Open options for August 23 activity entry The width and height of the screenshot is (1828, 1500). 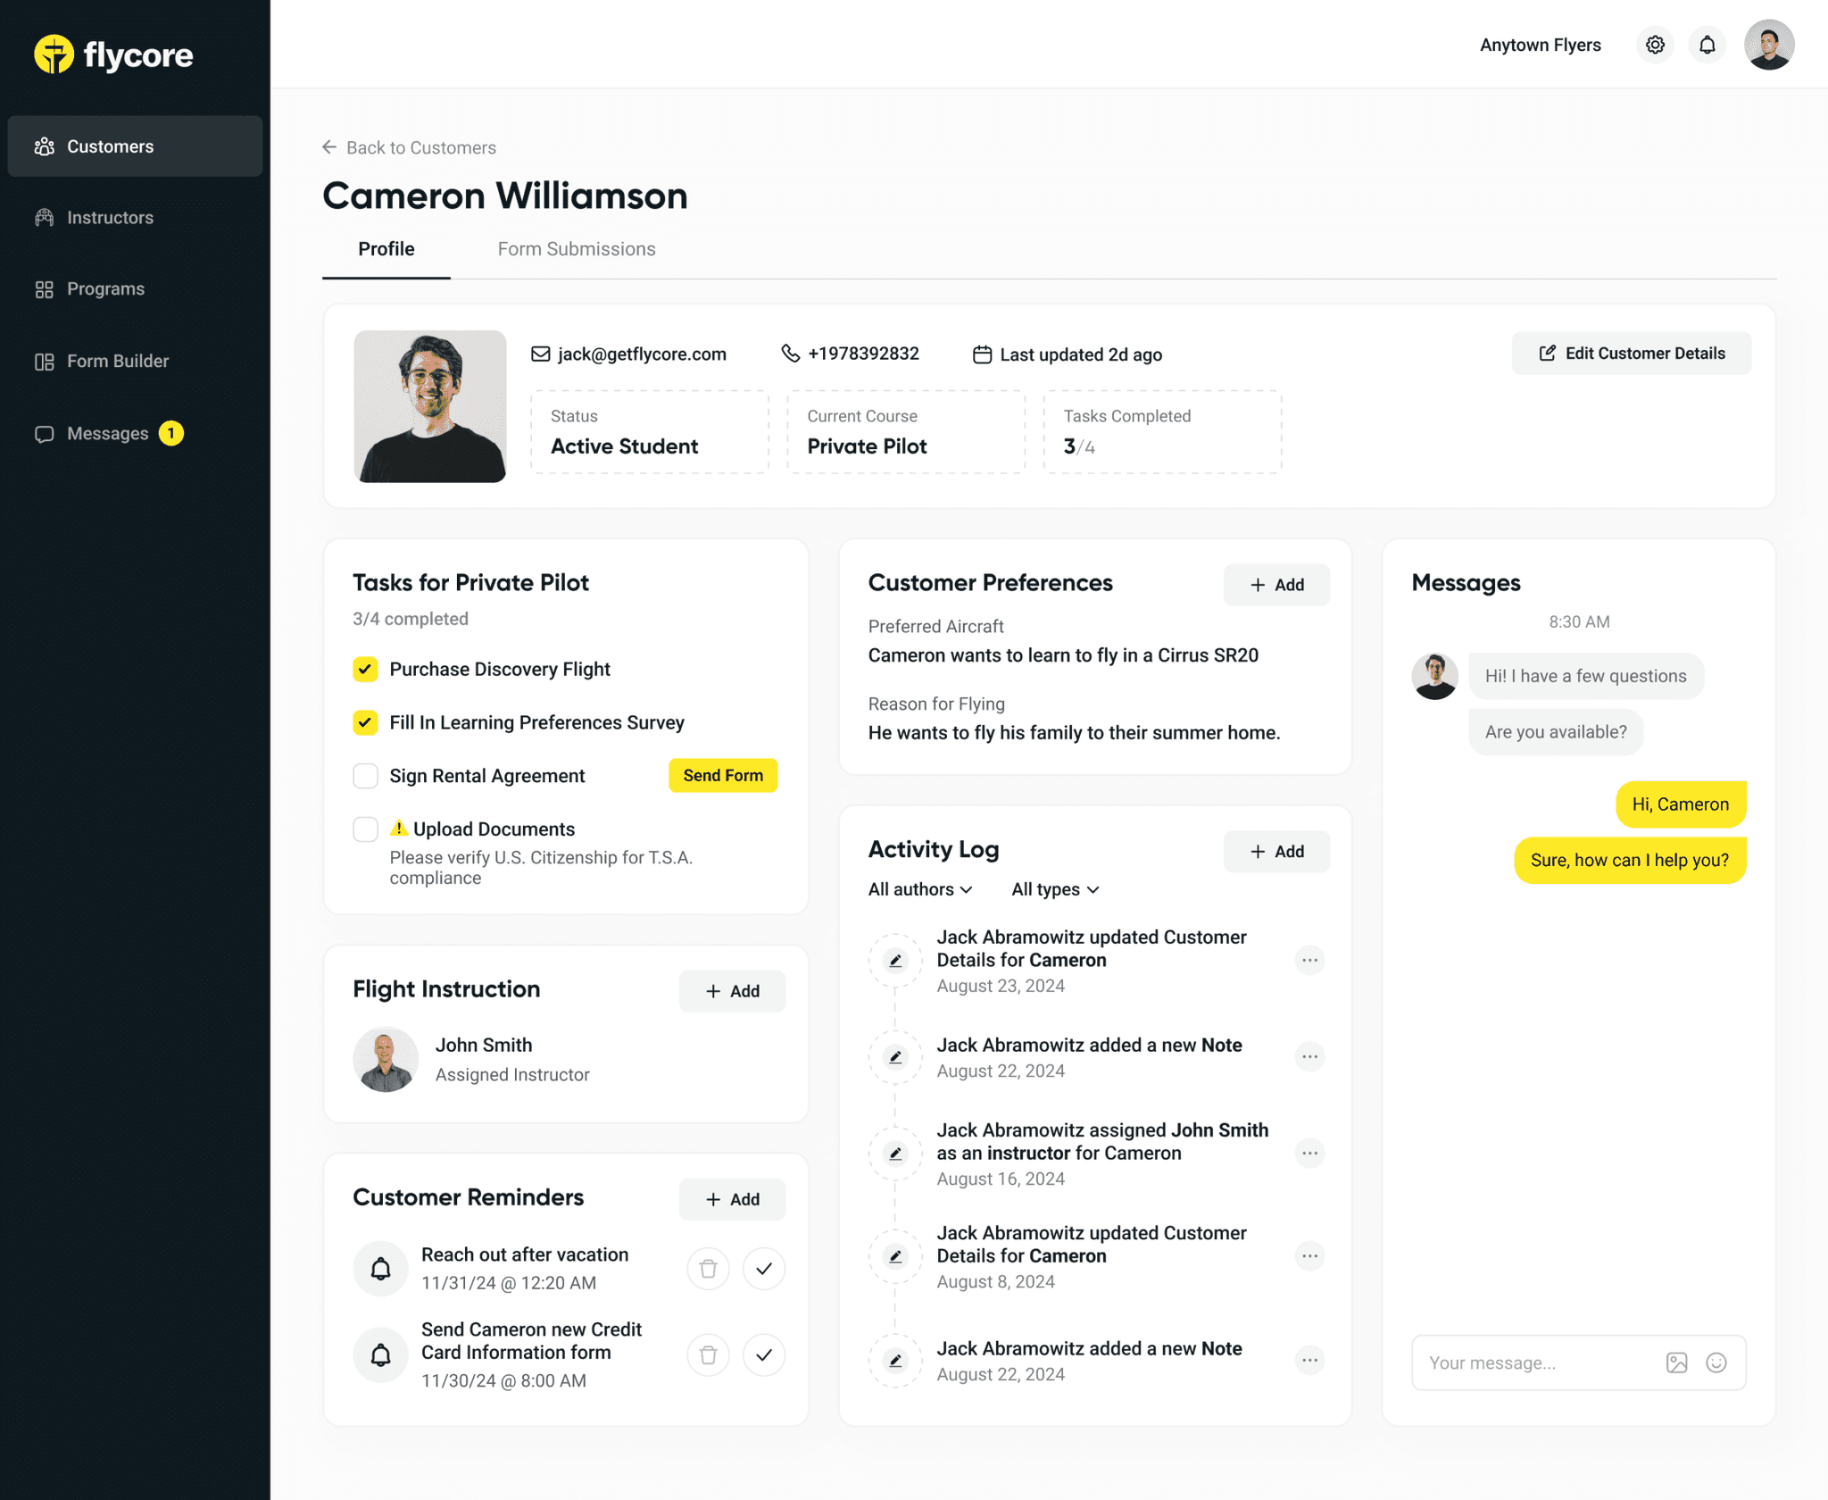(1309, 960)
